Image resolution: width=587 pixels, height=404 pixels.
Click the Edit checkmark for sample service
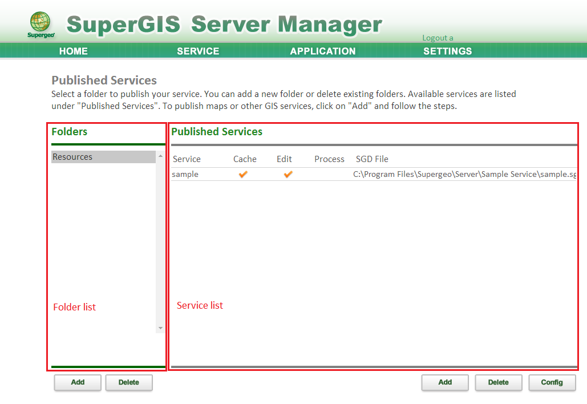288,175
